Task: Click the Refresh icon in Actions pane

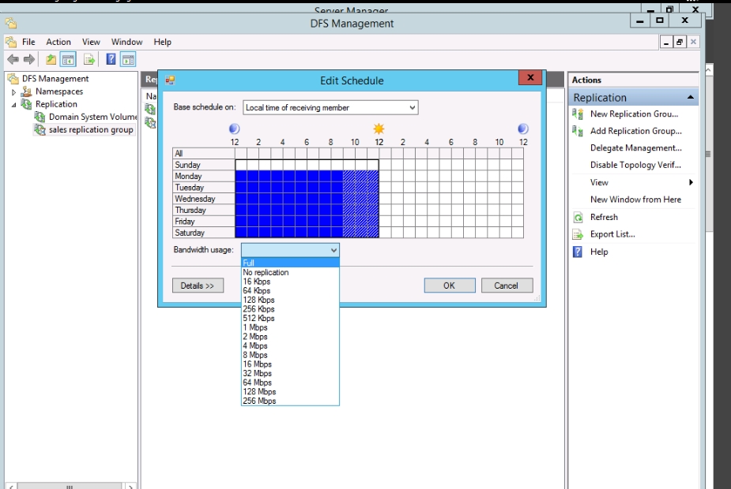Action: pyautogui.click(x=578, y=217)
